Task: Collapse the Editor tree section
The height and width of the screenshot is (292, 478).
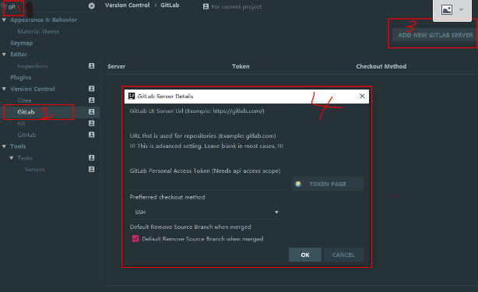Action: 4,55
